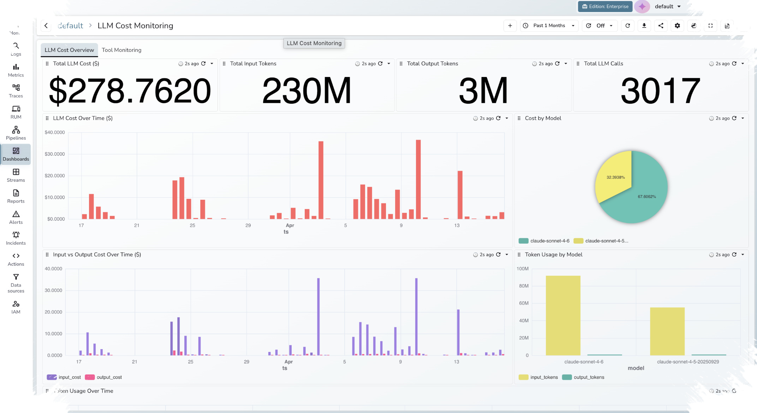Open the Past 1 Months time dropdown

(549, 25)
